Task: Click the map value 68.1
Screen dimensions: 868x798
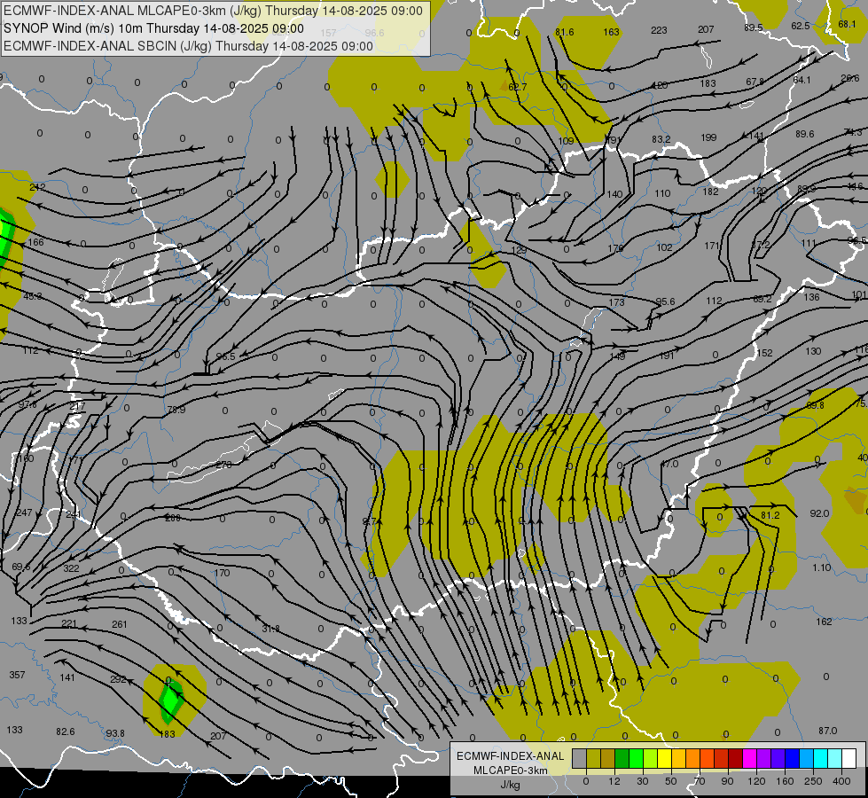Action: [x=847, y=24]
